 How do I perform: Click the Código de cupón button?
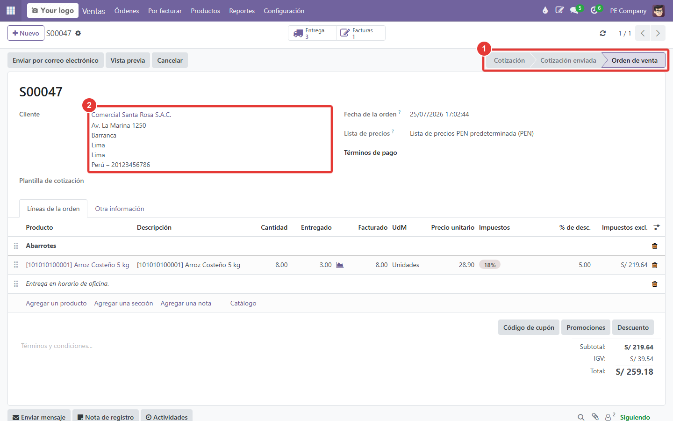pyautogui.click(x=529, y=327)
